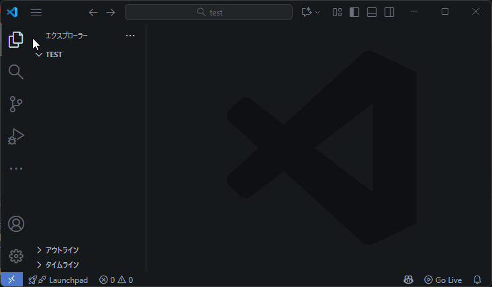492x287 pixels.
Task: Open the Customize Layout control
Action: 337,12
